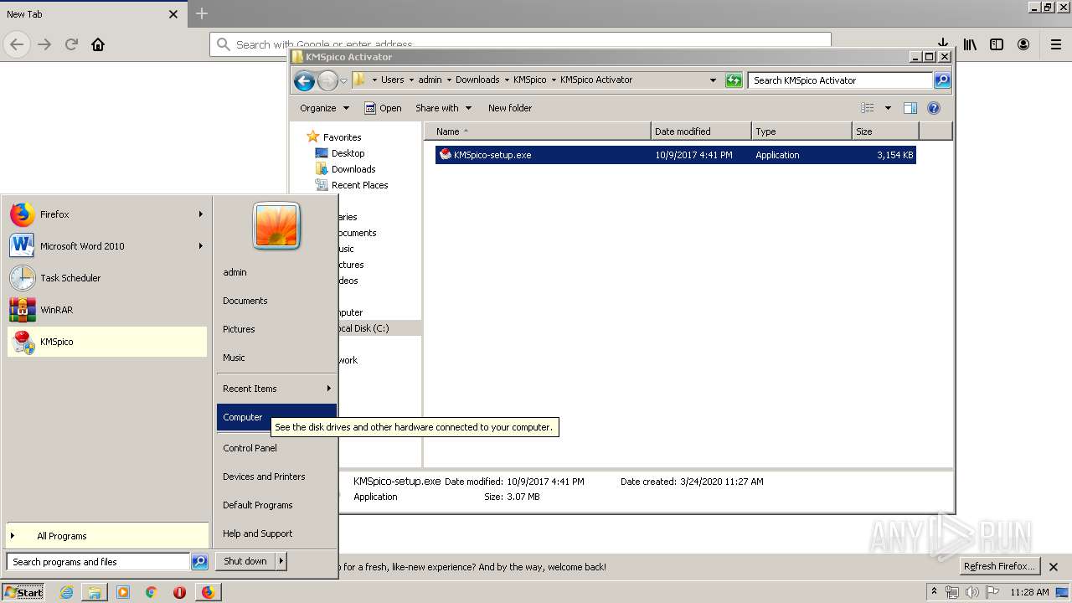Click New folder button

510,108
